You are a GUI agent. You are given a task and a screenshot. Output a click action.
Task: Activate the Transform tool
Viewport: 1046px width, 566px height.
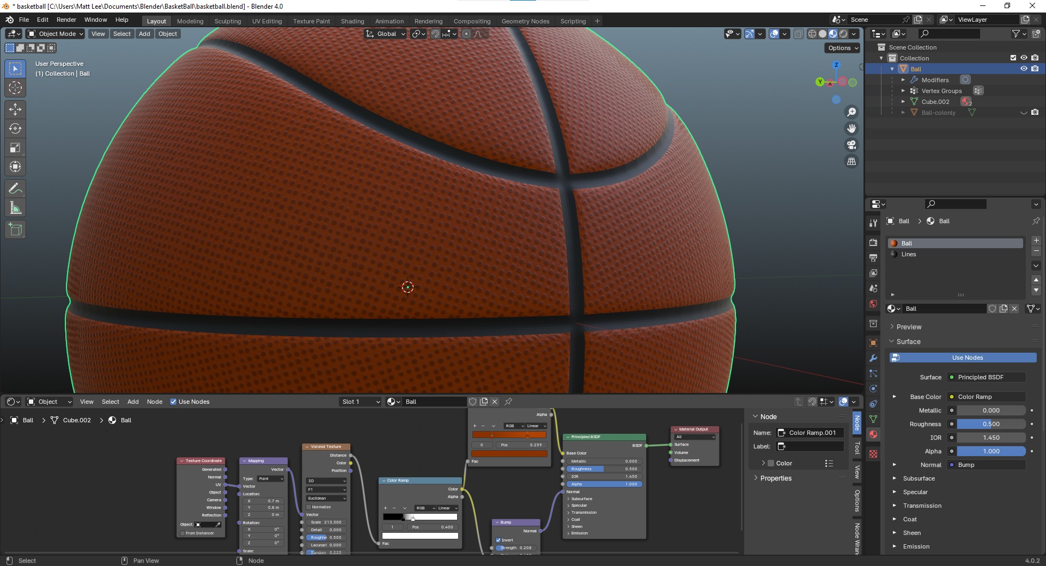pyautogui.click(x=15, y=167)
